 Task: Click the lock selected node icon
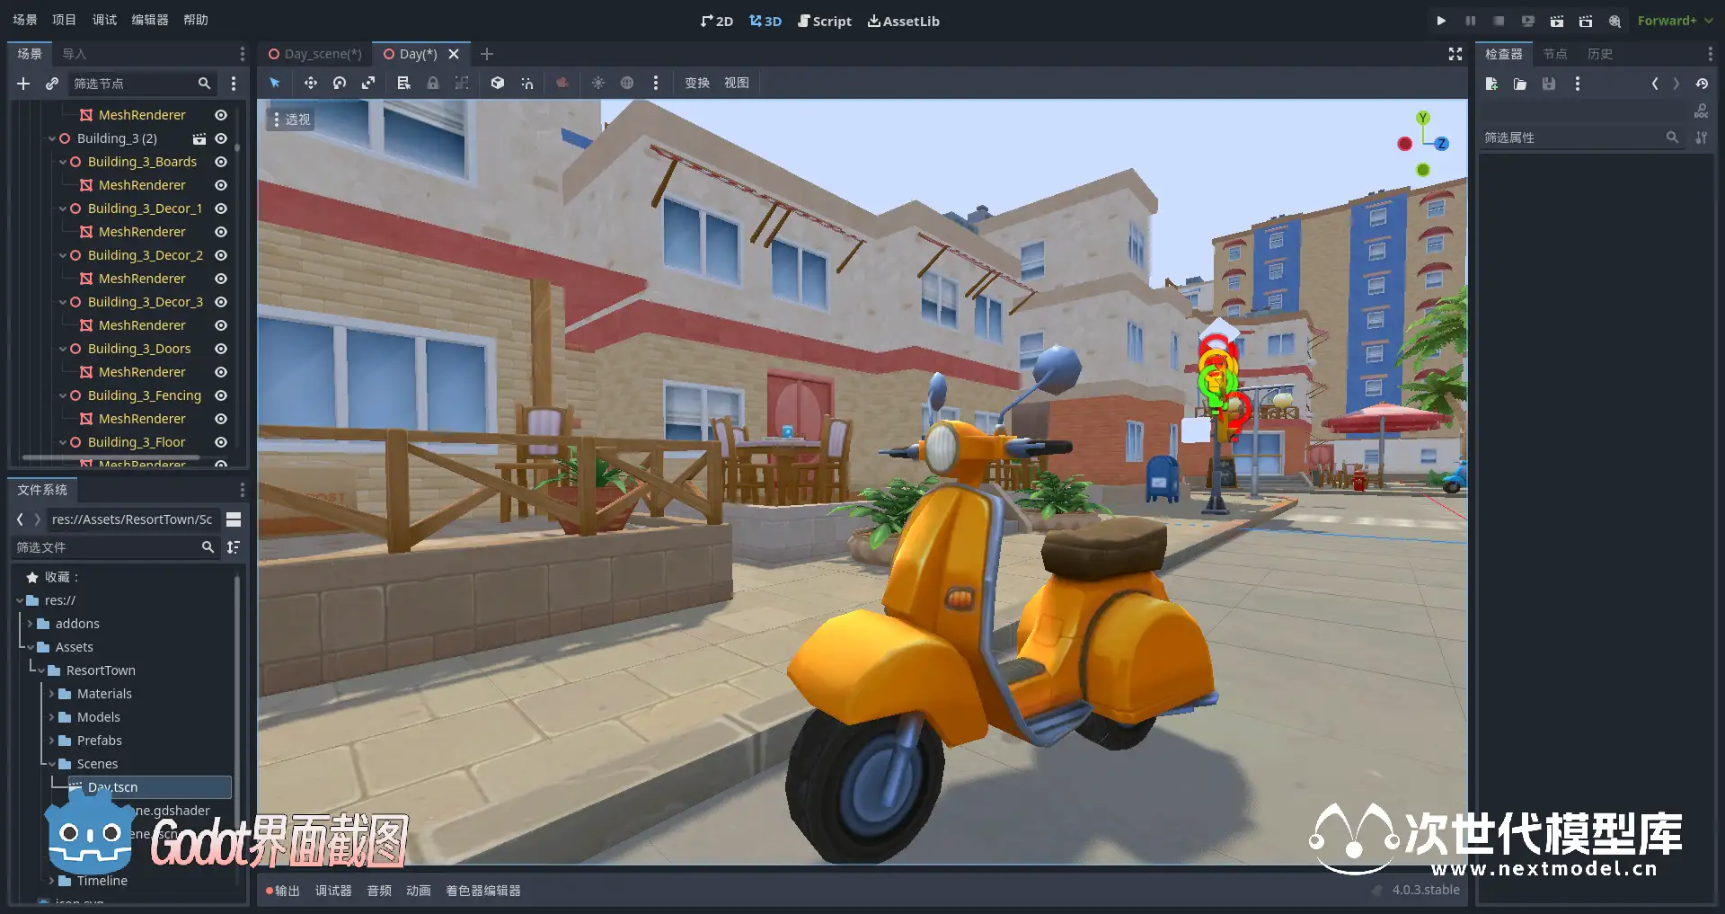[x=432, y=83]
